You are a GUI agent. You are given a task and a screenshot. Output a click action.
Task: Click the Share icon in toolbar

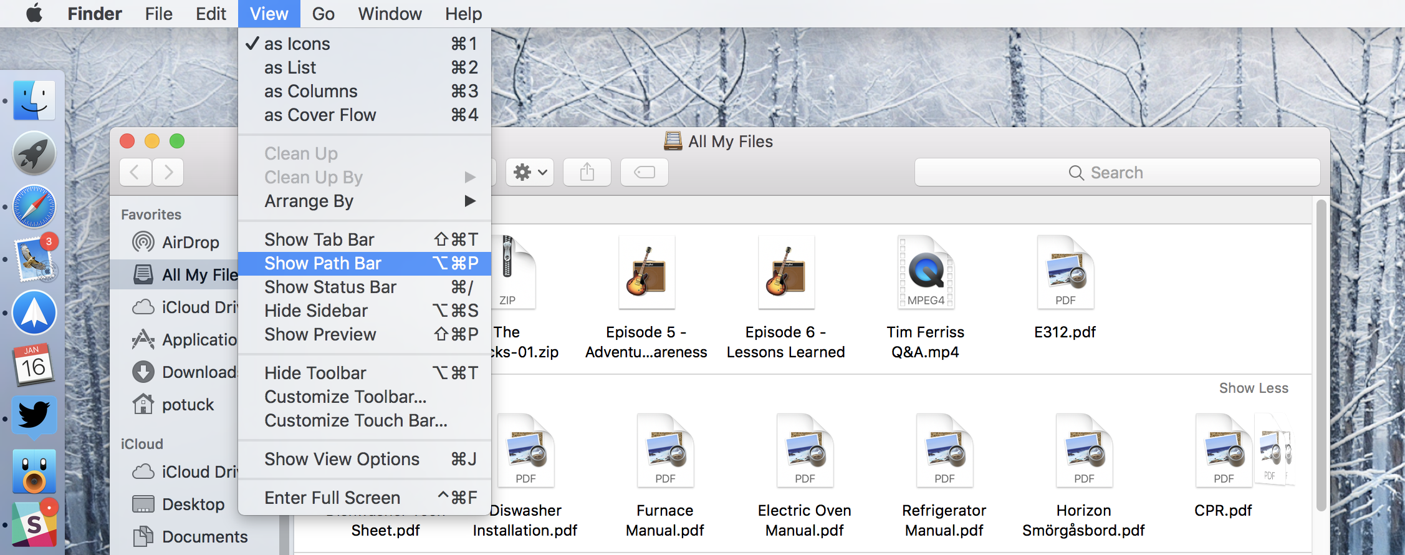587,172
